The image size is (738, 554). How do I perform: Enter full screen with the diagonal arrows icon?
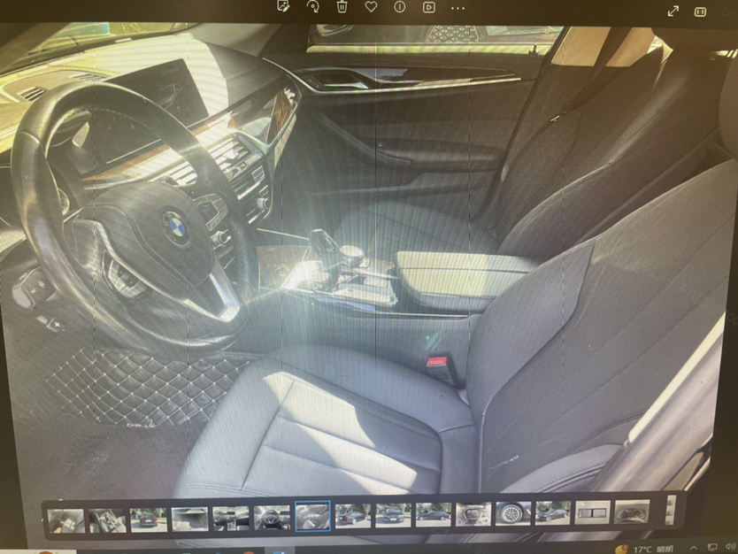click(673, 12)
